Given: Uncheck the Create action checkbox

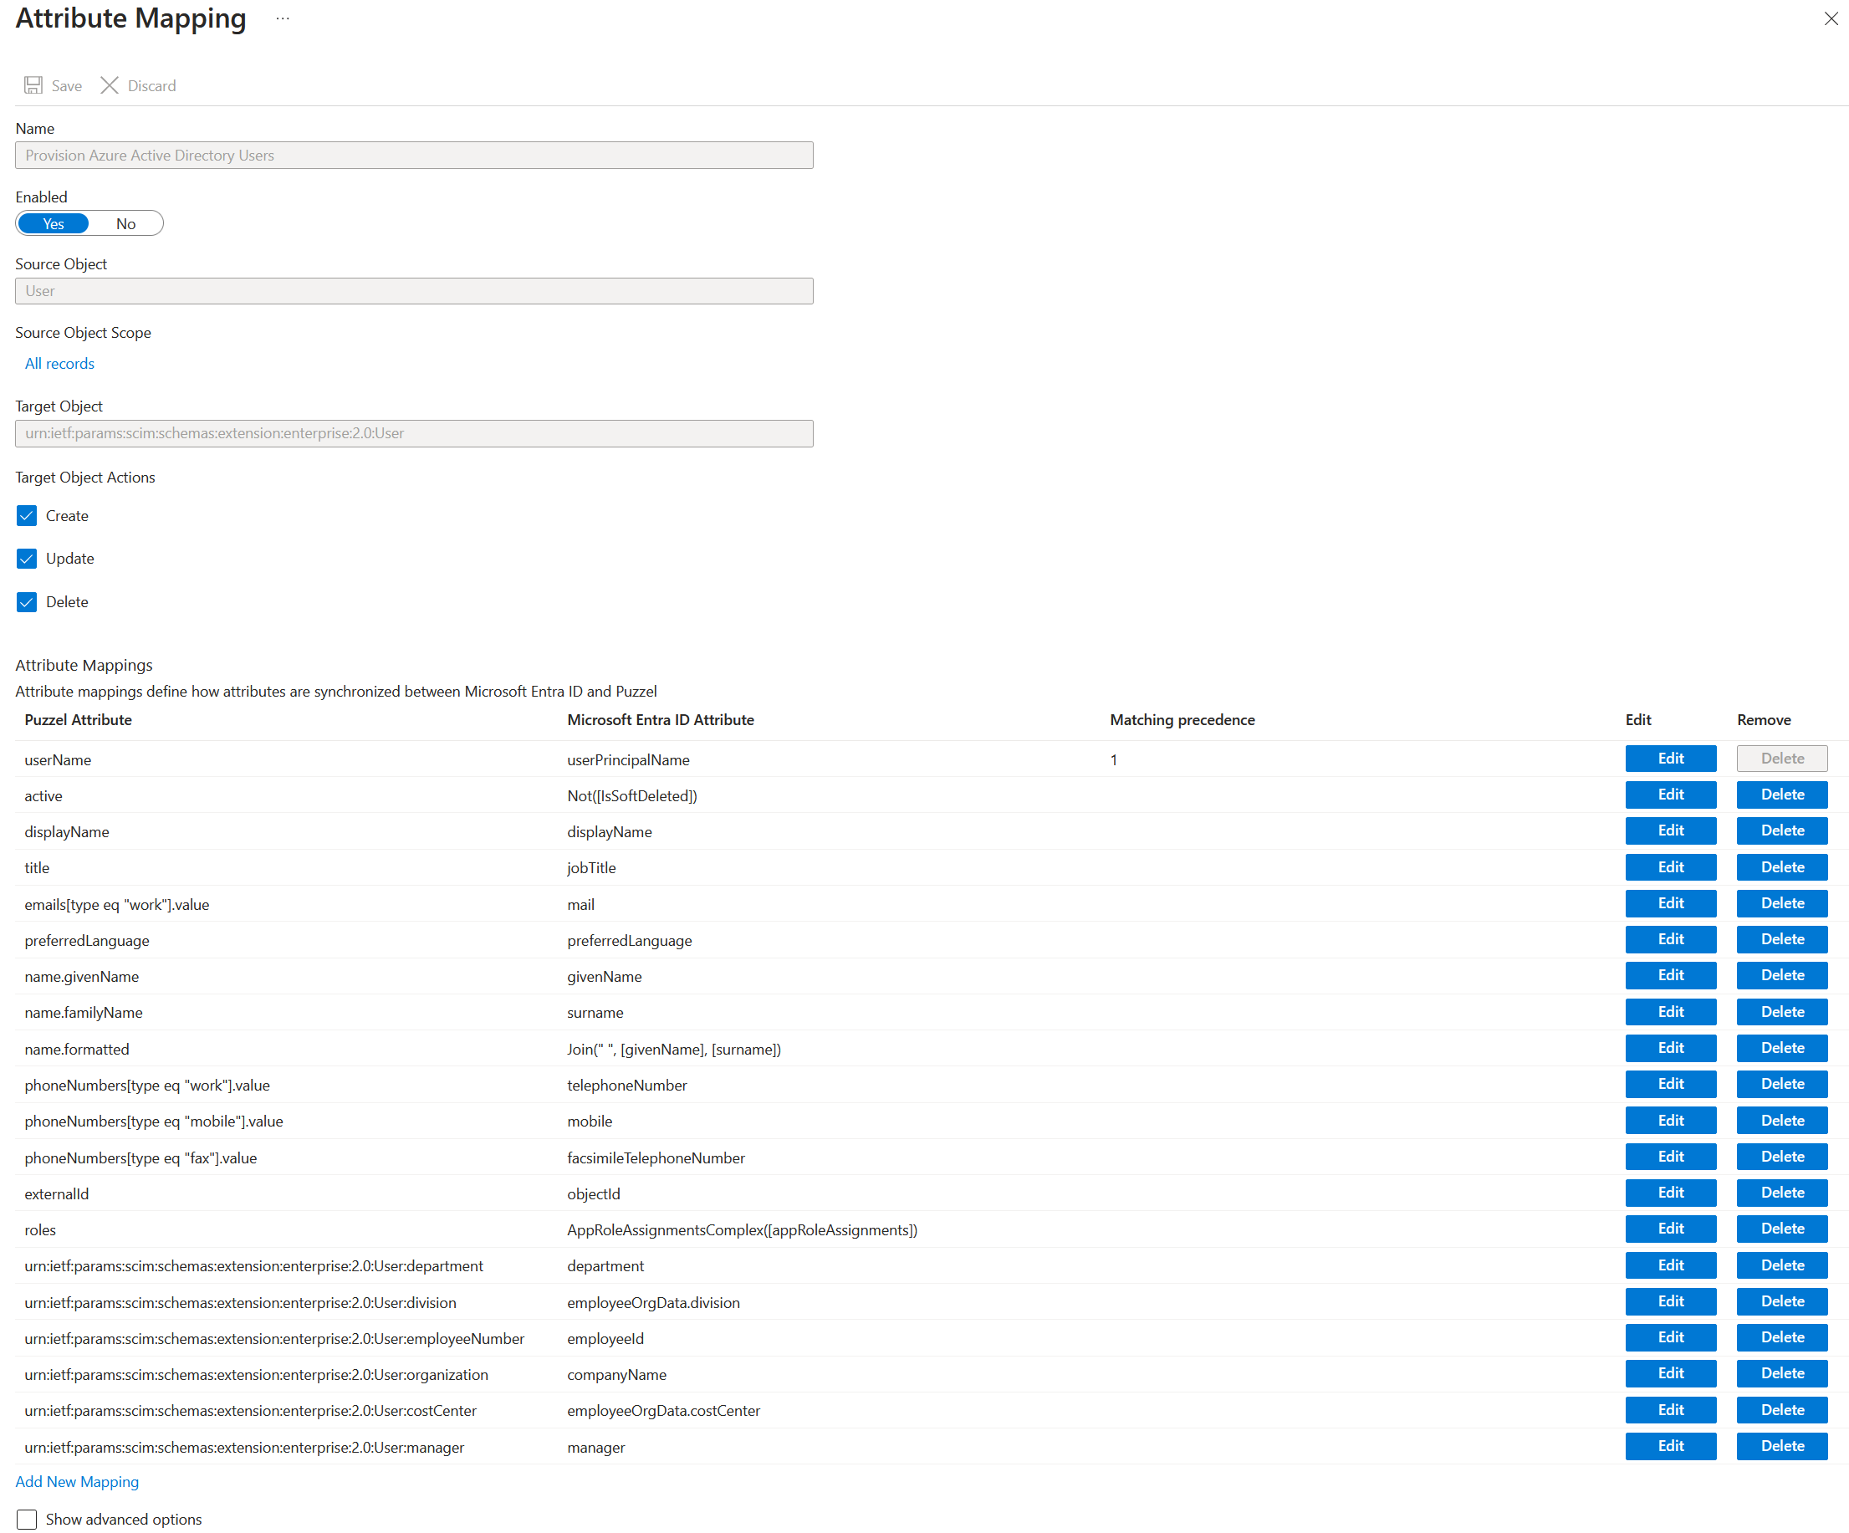Looking at the screenshot, I should [x=27, y=516].
